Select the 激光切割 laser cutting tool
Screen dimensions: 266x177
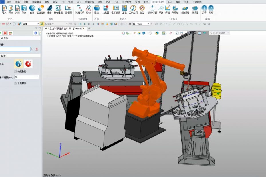(152, 9)
